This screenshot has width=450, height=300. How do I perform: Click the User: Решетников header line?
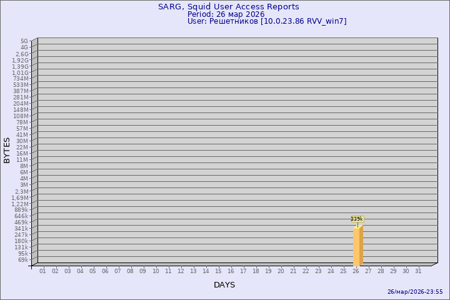267,21
